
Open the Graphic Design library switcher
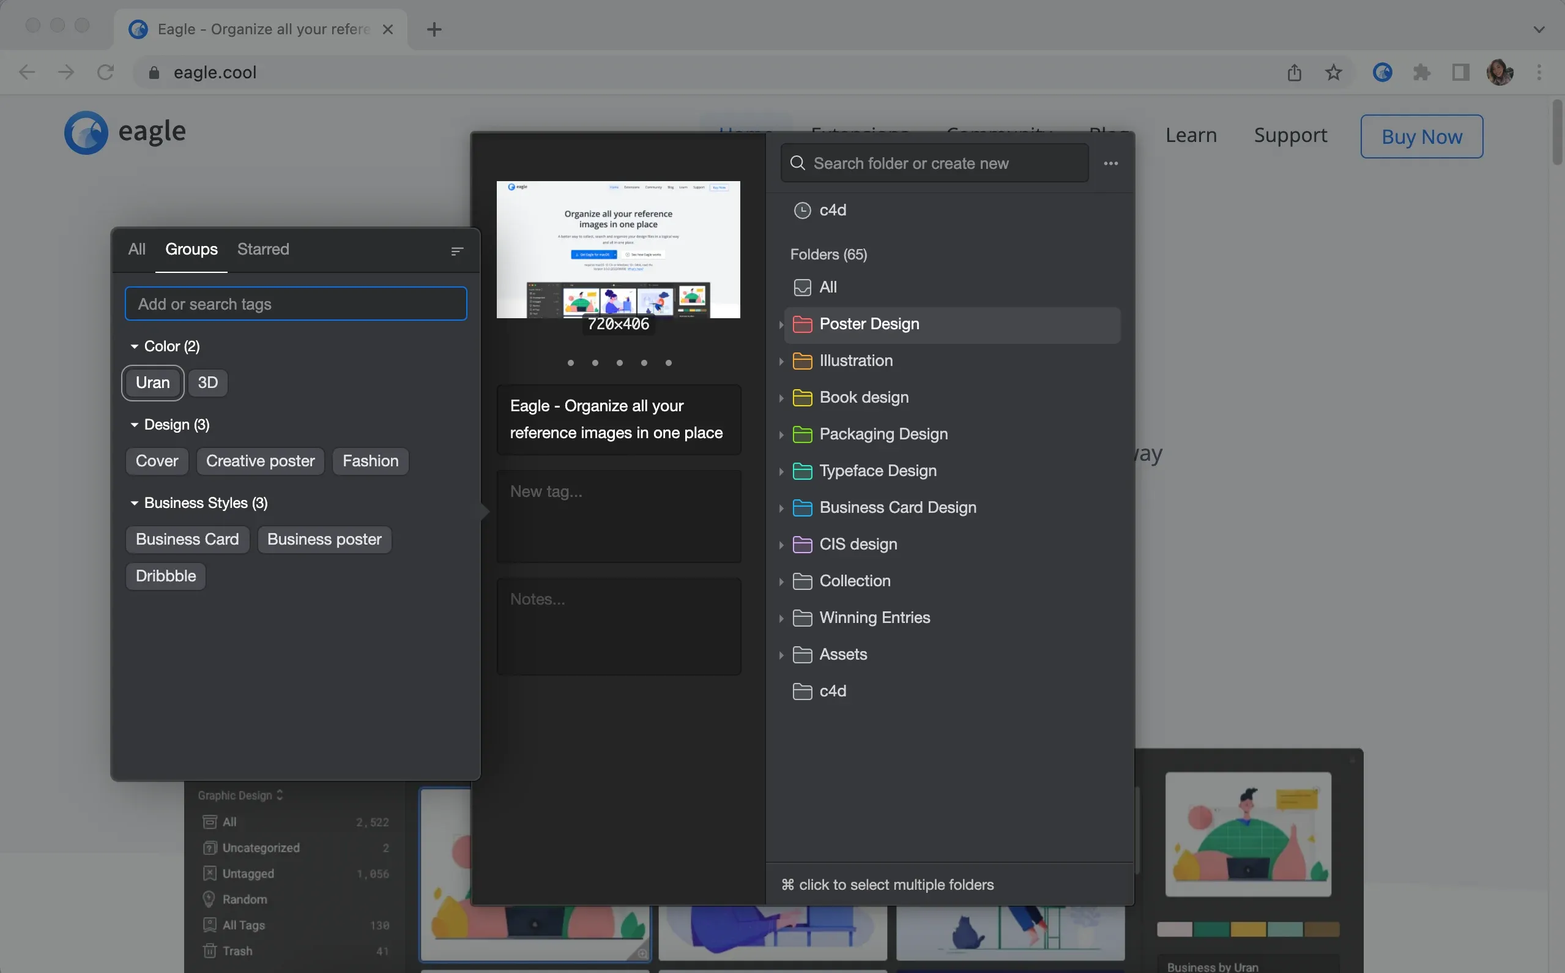(240, 796)
